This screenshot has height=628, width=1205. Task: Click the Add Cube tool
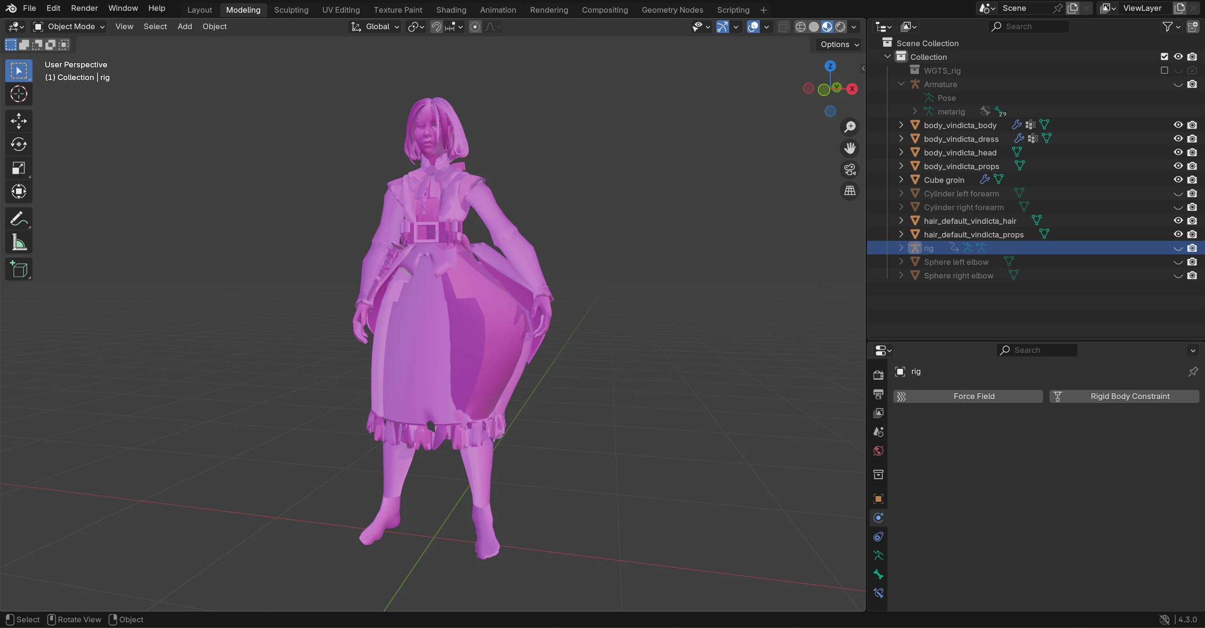click(18, 269)
